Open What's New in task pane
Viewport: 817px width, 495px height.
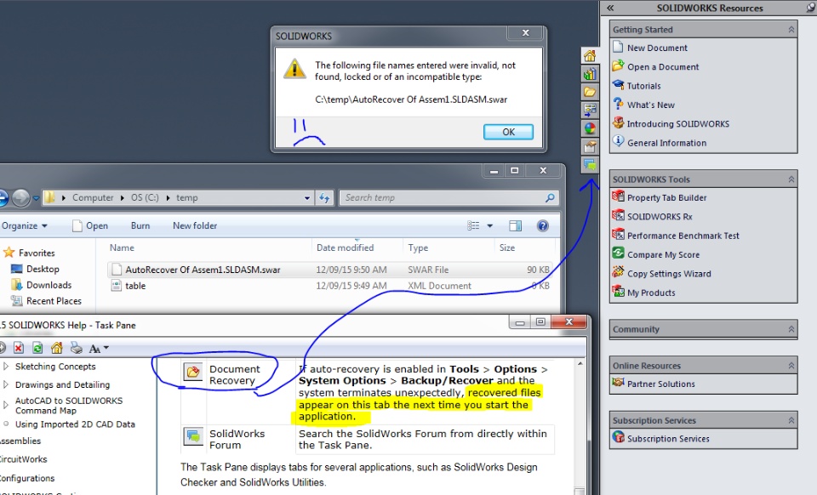(651, 105)
